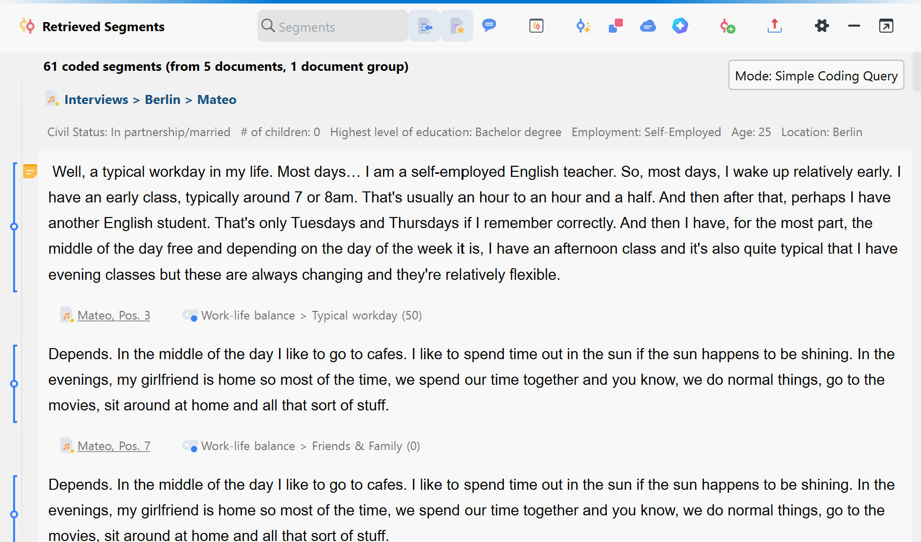Click the Segments search field
921x542 pixels.
pyautogui.click(x=332, y=27)
